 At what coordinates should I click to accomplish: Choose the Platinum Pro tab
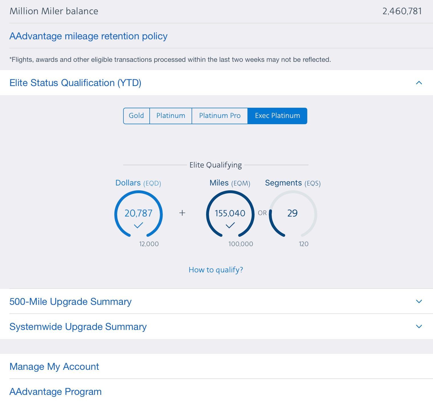pos(219,116)
